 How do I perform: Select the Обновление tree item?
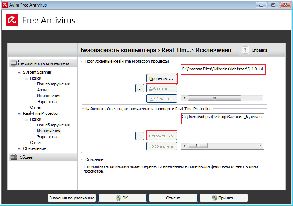coord(35,148)
